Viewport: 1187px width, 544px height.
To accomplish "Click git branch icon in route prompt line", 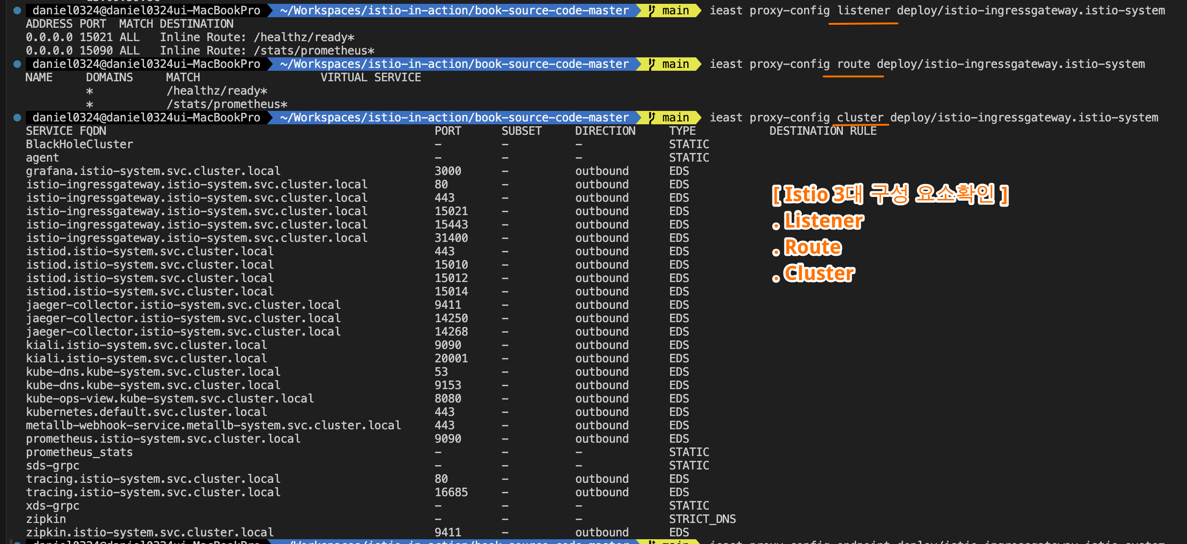I will point(652,64).
